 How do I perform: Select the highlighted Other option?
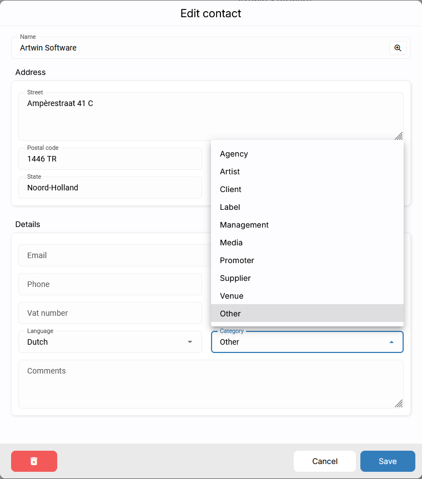click(230, 314)
